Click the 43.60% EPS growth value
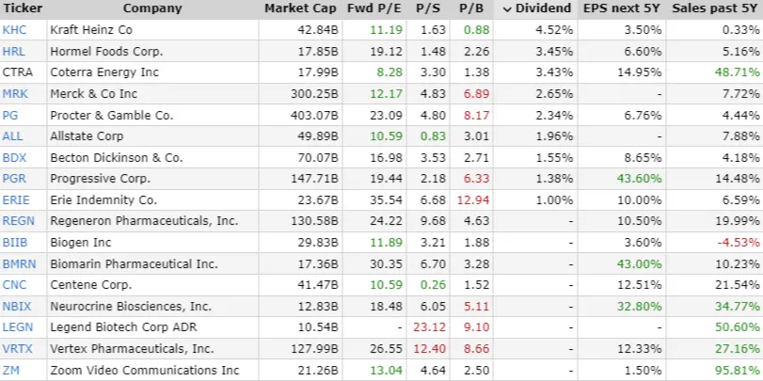 click(640, 179)
